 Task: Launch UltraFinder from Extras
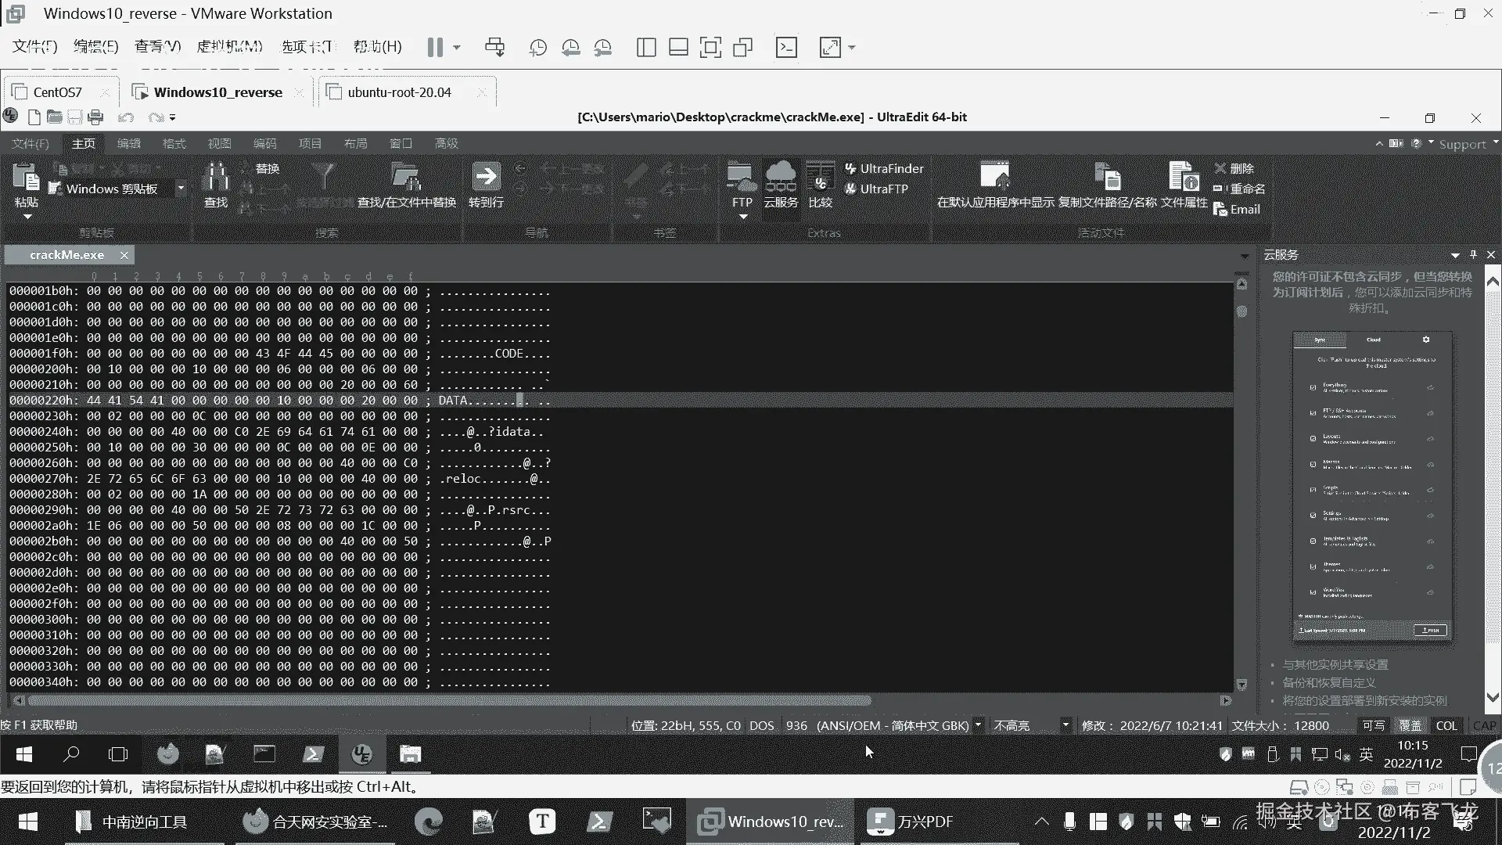(x=884, y=168)
